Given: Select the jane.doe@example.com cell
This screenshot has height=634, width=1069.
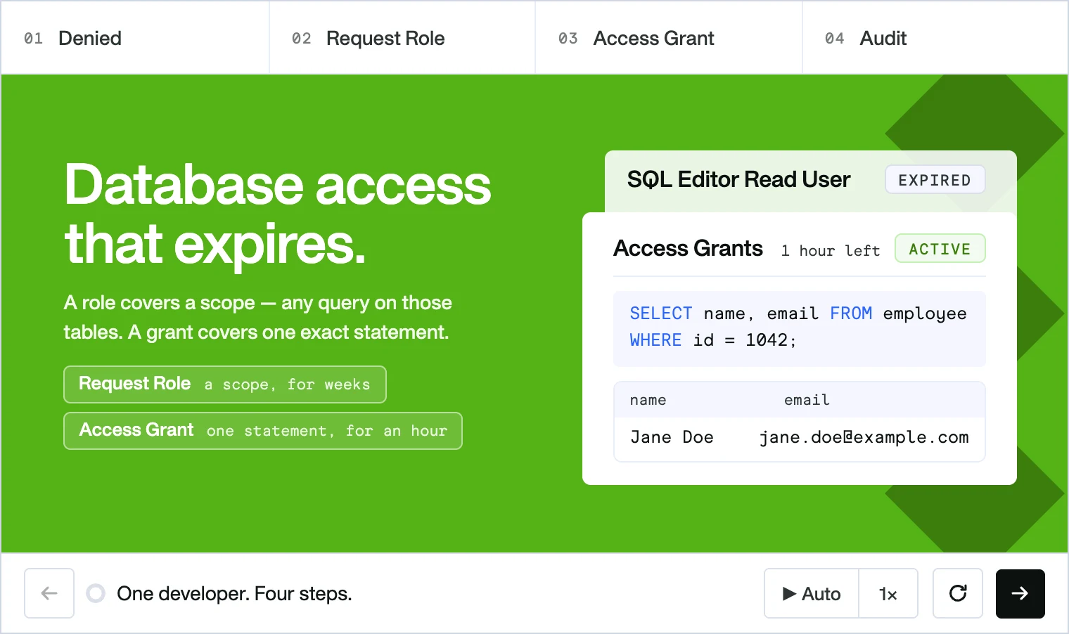Looking at the screenshot, I should (x=864, y=437).
